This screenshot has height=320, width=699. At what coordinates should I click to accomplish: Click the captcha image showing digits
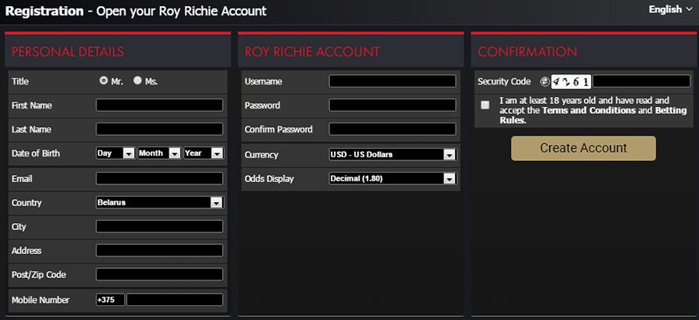[x=571, y=82]
